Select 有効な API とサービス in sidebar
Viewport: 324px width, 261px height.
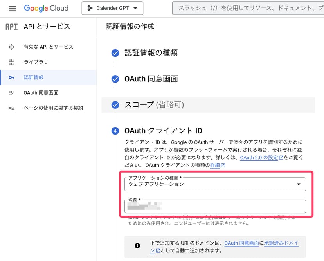49,47
